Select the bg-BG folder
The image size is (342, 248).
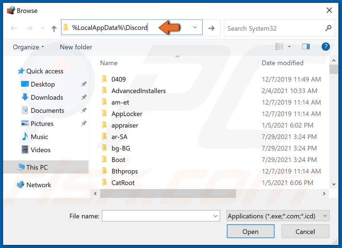121,149
